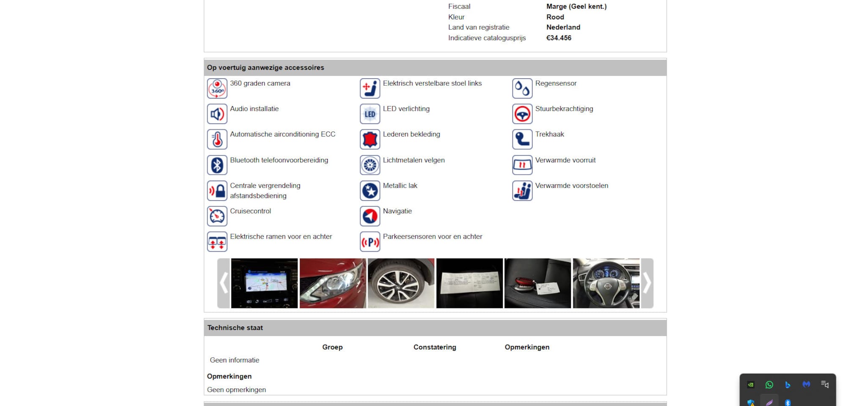Open the alloy wheel photo thumbnail

[x=401, y=283]
